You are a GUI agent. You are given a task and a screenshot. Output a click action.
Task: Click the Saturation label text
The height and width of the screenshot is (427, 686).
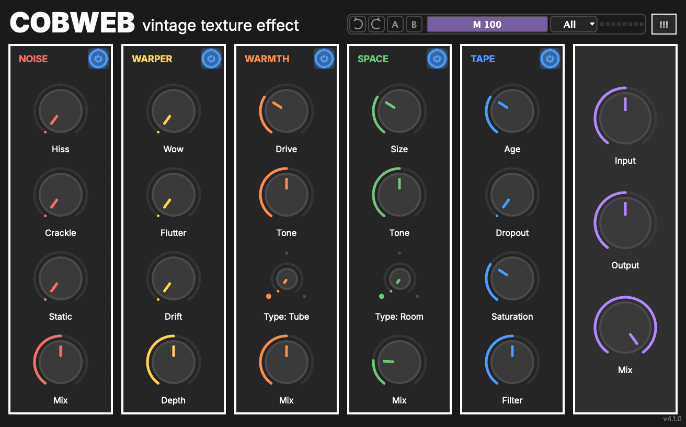coord(512,317)
